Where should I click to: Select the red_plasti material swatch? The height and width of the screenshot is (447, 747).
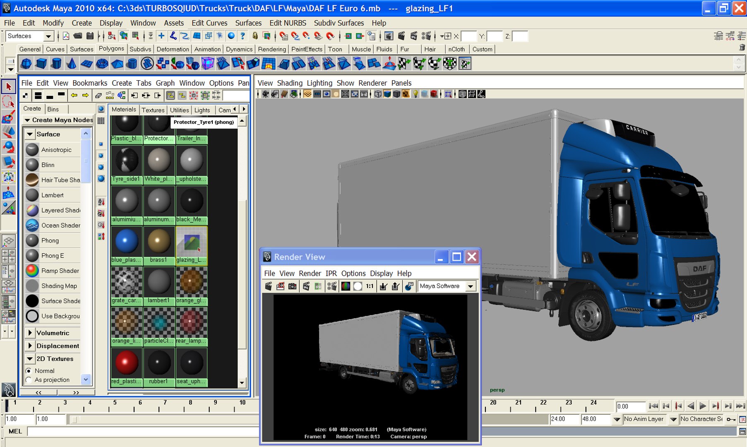tap(126, 367)
